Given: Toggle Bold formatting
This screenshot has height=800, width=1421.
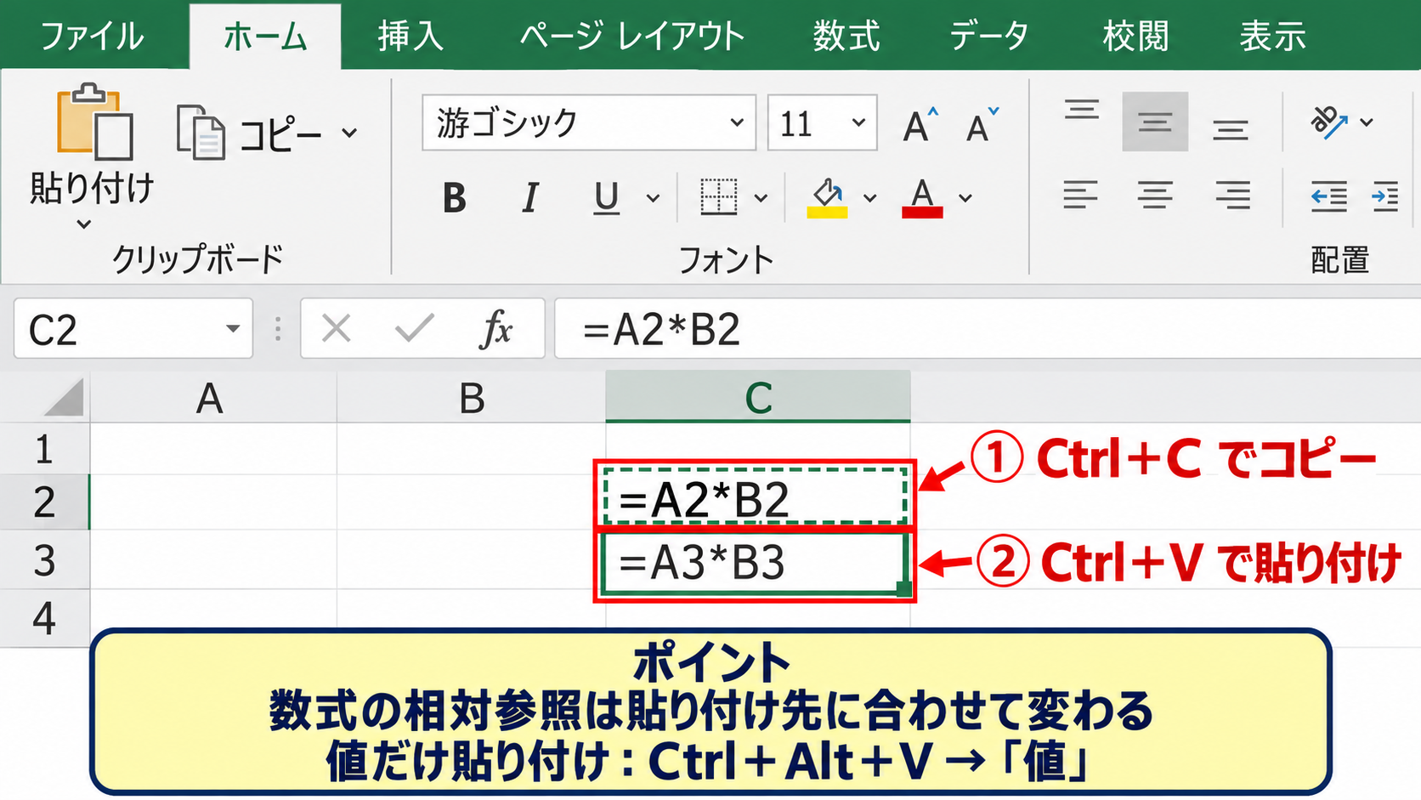Looking at the screenshot, I should coord(455,198).
